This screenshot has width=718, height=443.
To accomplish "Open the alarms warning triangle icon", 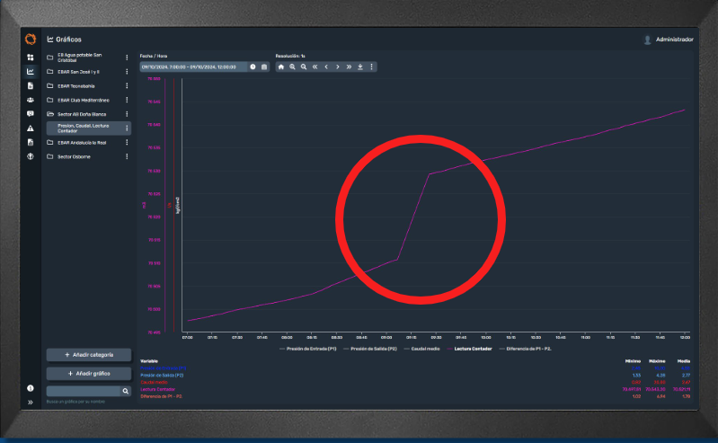I will coord(31,128).
